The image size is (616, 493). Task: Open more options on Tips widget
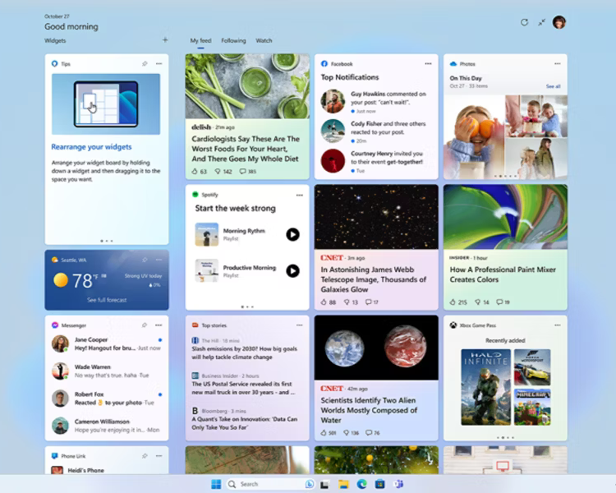point(159,64)
